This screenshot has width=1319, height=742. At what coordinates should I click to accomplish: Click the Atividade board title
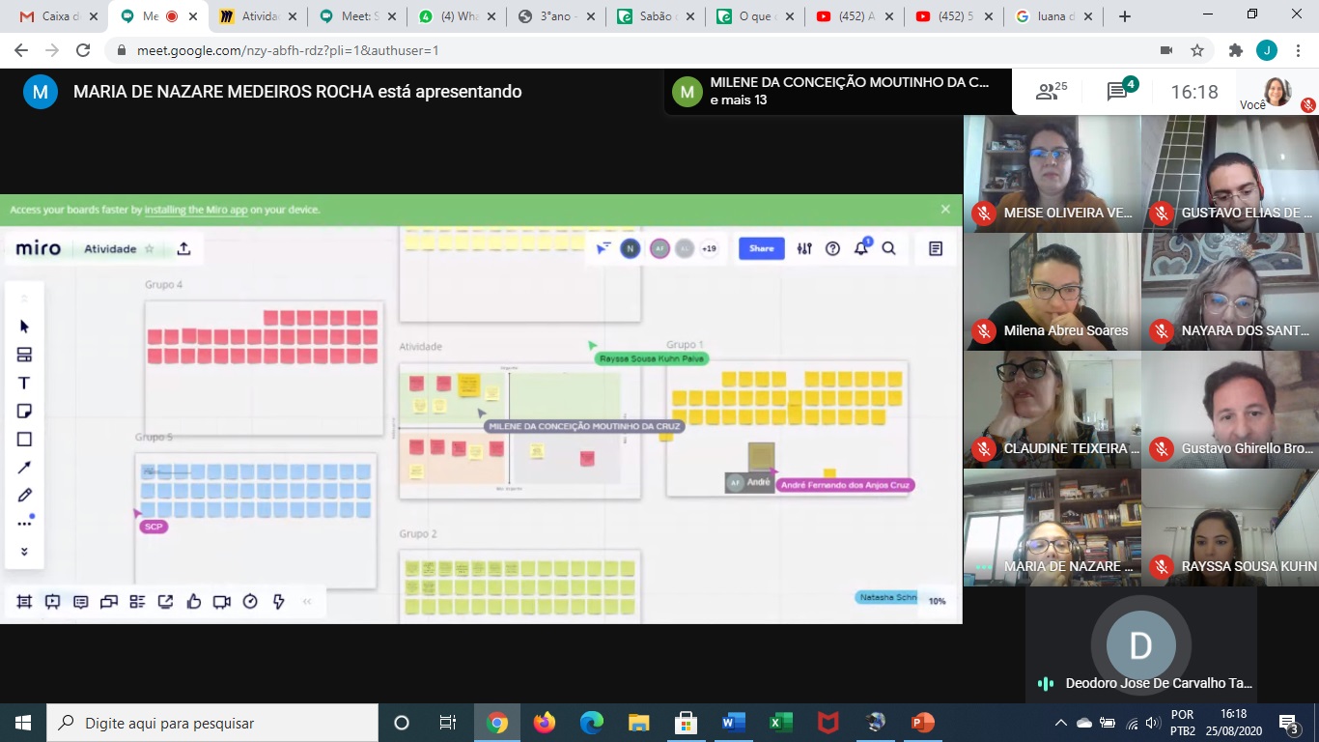[110, 248]
